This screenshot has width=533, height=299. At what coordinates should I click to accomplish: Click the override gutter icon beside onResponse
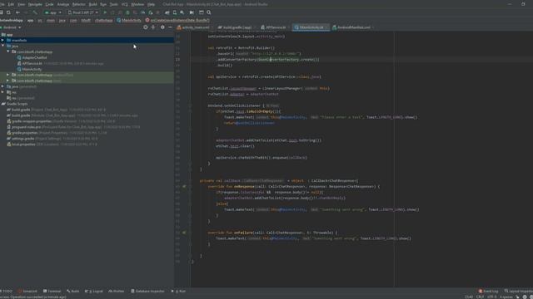[184, 186]
